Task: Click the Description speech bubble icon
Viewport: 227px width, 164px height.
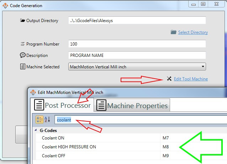Action: coord(23,55)
